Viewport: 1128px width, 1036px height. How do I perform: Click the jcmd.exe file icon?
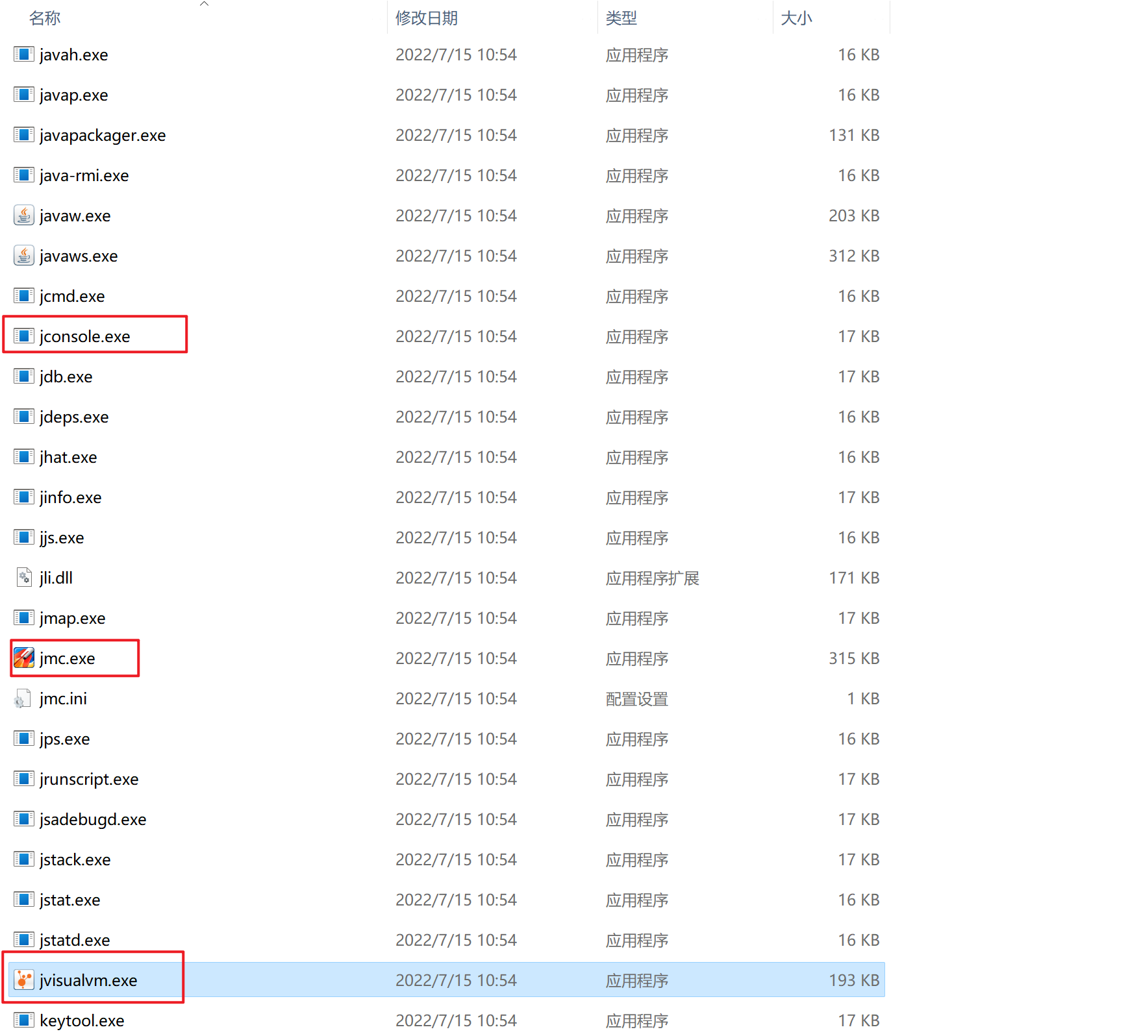click(x=24, y=296)
